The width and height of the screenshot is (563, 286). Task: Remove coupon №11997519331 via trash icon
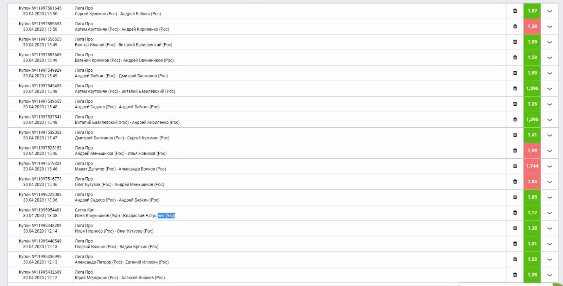[515, 166]
